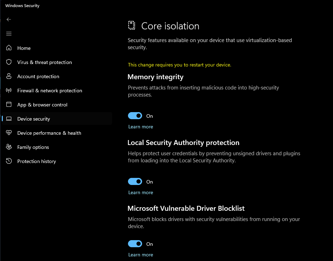
Task: Click the Core isolation chip icon
Action: tap(132, 25)
